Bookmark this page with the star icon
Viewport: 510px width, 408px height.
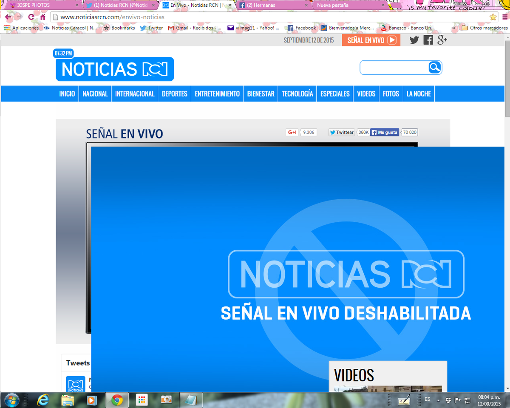493,17
